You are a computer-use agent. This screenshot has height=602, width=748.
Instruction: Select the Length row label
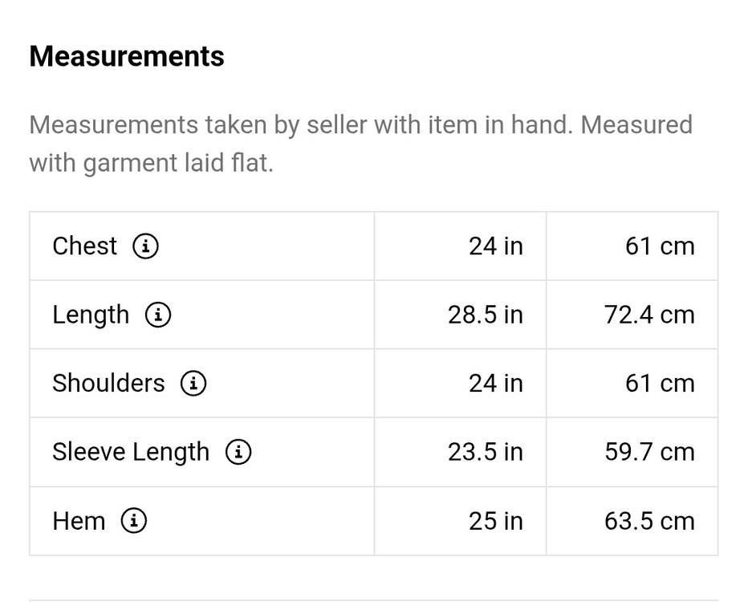pos(90,315)
